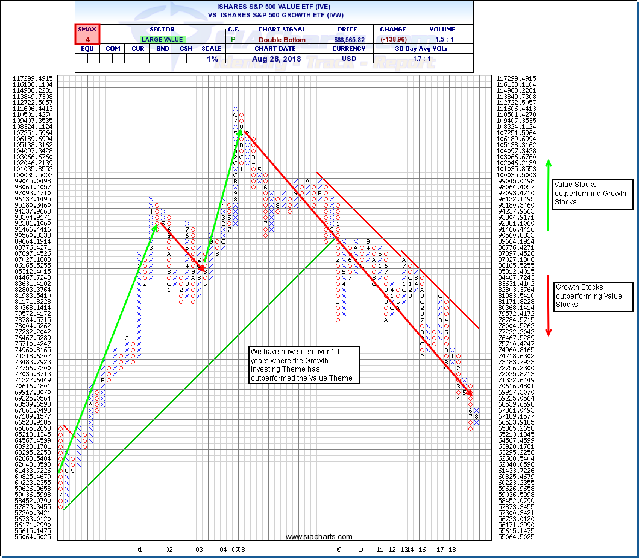
Task: Open the www.siacharts.com link
Action: pos(319,536)
